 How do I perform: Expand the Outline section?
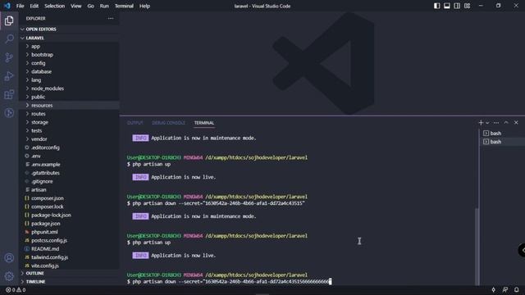[69, 273]
